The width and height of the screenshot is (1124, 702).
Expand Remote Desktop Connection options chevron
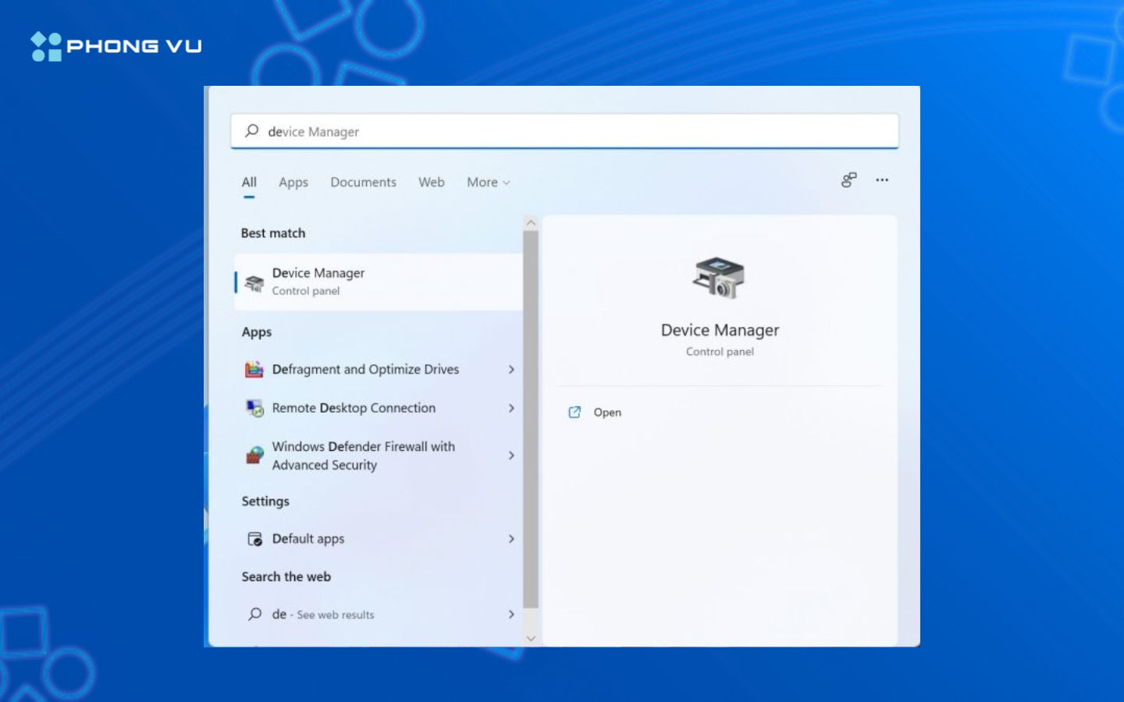pos(511,408)
